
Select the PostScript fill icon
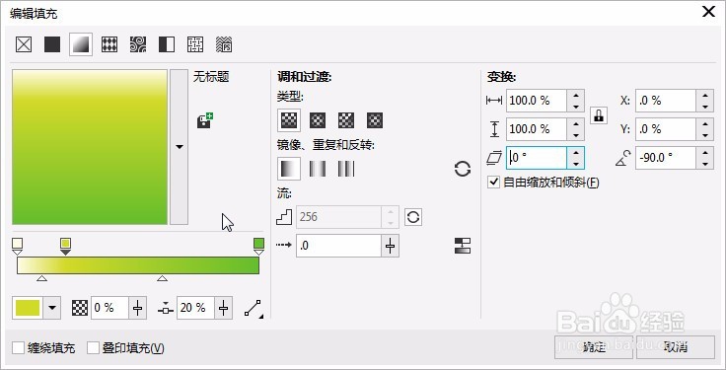tap(224, 45)
